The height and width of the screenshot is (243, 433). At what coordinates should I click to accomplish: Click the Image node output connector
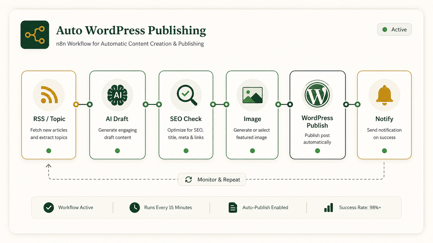click(278, 104)
